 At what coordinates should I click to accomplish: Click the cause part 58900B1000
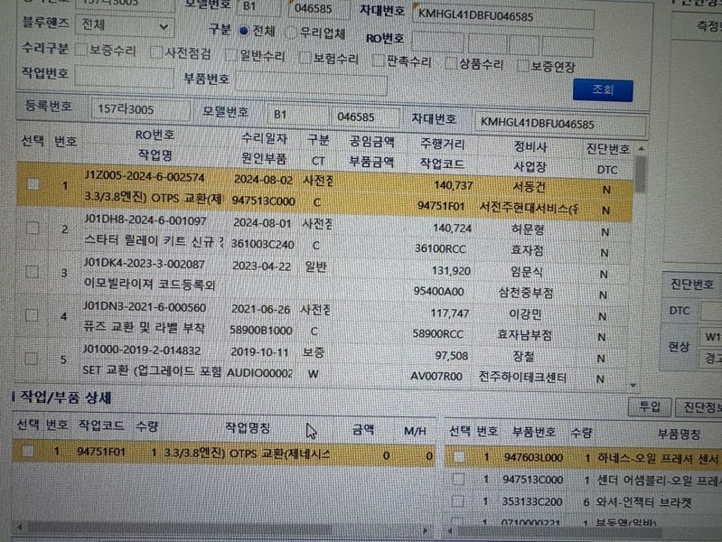[260, 331]
